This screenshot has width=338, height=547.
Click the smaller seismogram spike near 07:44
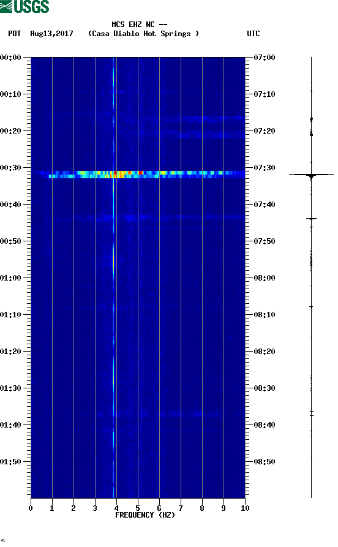312,219
